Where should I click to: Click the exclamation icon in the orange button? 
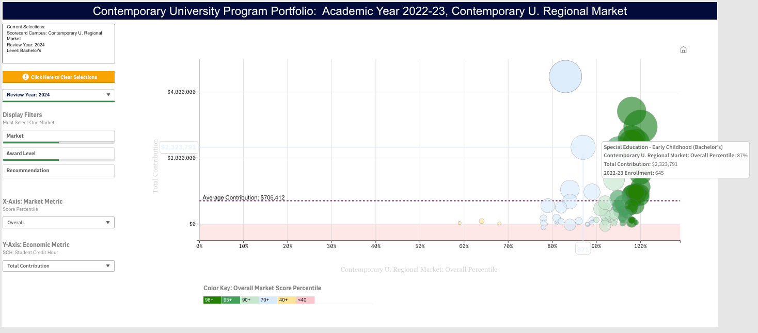[26, 77]
